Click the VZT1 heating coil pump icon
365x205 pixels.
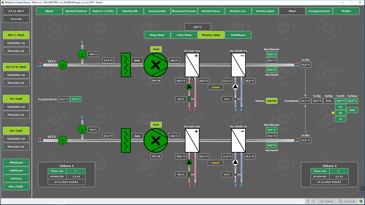tap(189, 87)
